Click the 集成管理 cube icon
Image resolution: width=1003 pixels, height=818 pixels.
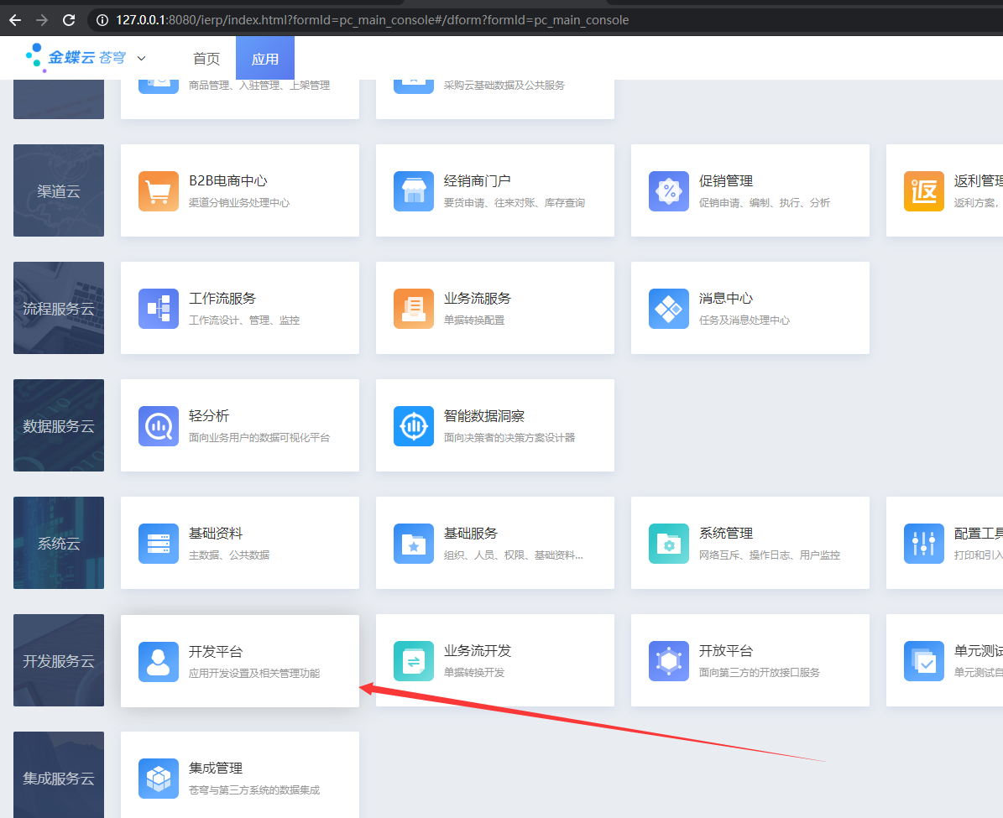[x=158, y=779]
